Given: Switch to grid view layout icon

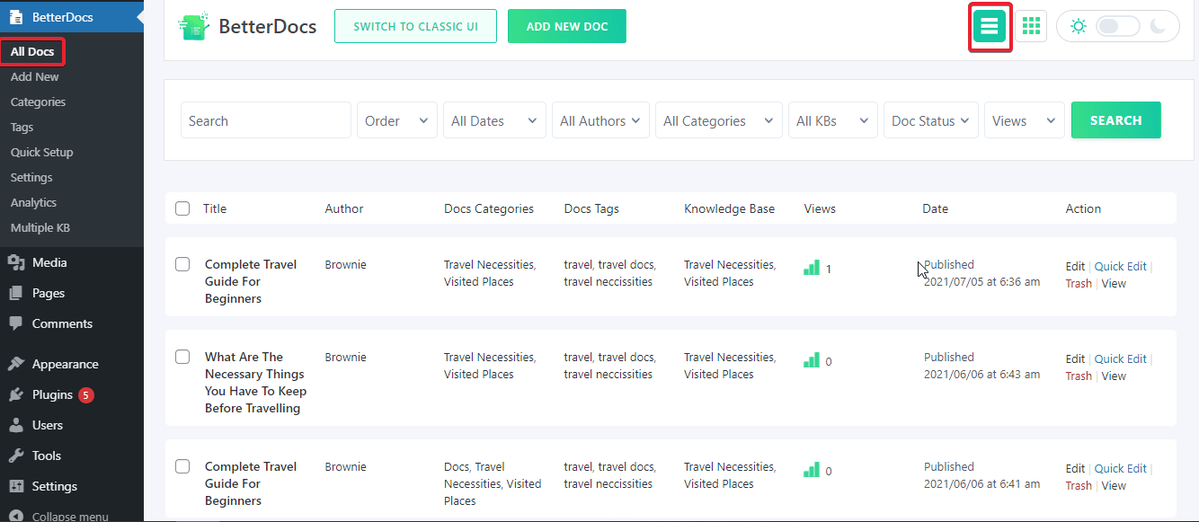Looking at the screenshot, I should coord(1031,27).
